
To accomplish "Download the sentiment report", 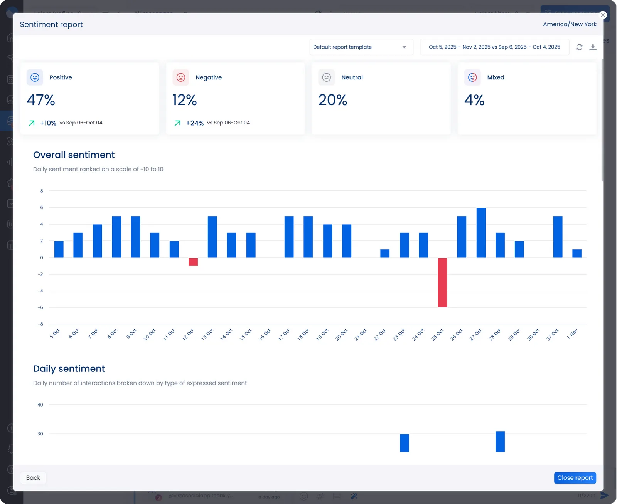I will [593, 47].
